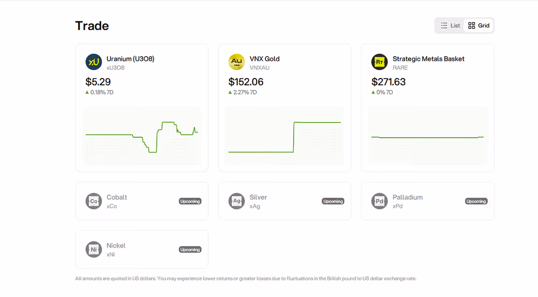
Task: Click the Upcoming badge on Cobalt
Action: (190, 201)
